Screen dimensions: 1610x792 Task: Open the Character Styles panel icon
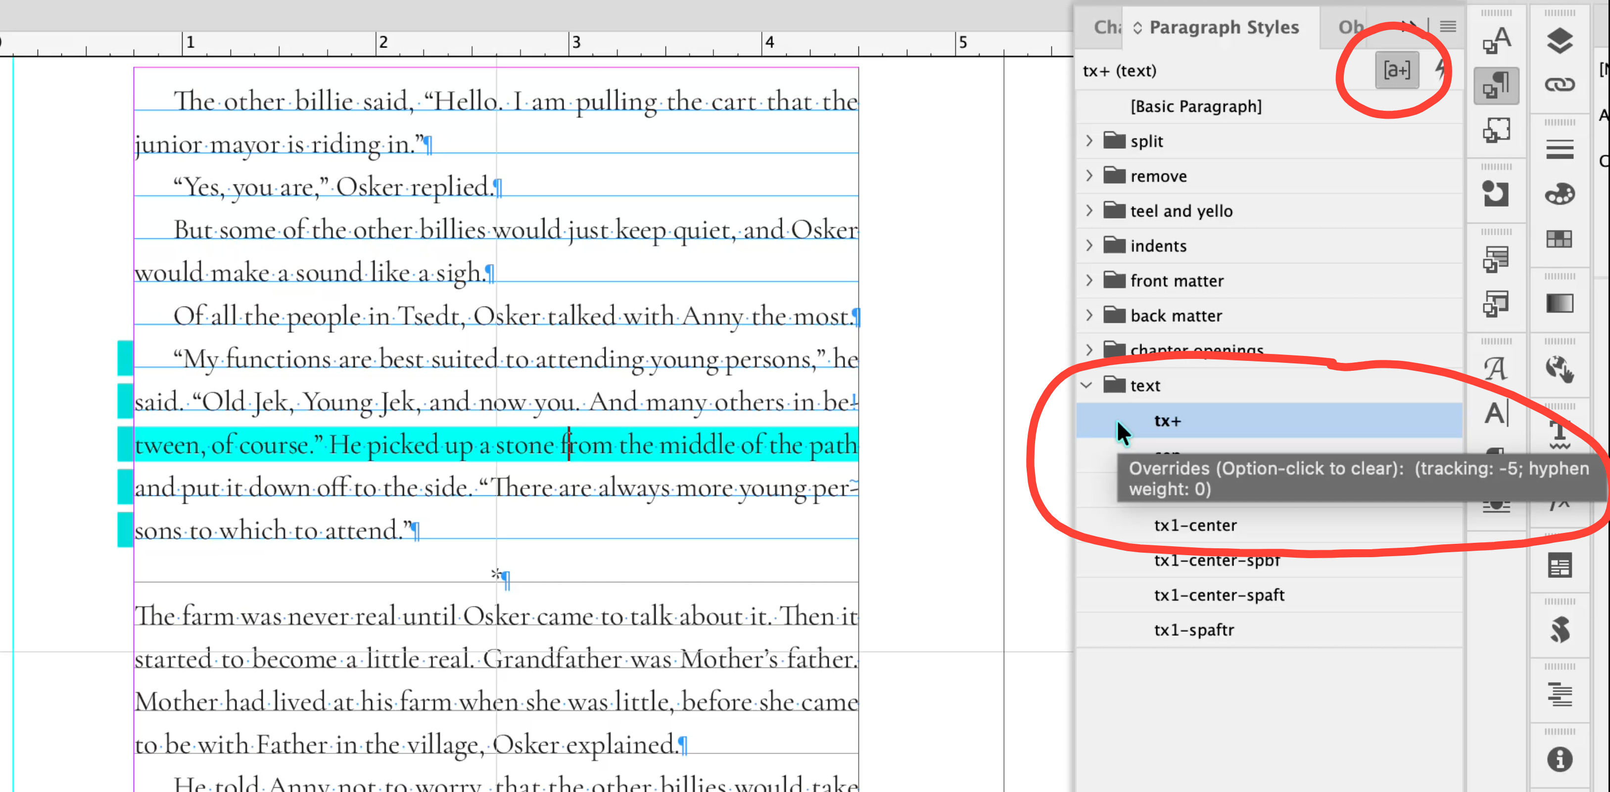1496,41
